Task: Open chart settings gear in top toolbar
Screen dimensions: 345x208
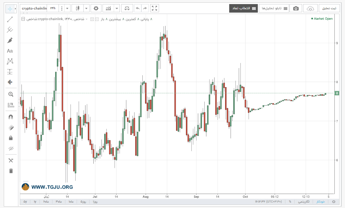Action: tap(96, 9)
